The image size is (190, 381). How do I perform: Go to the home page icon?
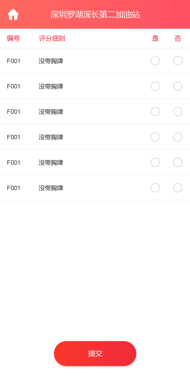[x=13, y=14]
